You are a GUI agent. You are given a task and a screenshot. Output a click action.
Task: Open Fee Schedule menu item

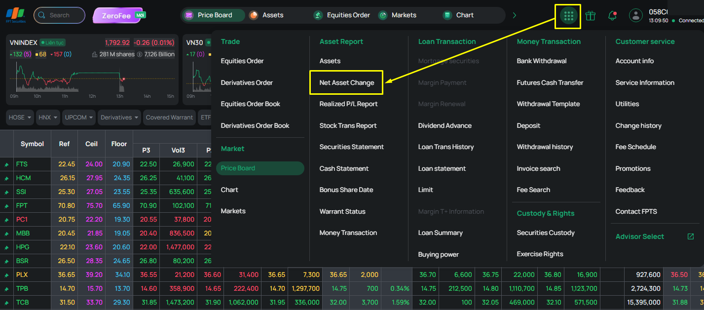pyautogui.click(x=635, y=147)
